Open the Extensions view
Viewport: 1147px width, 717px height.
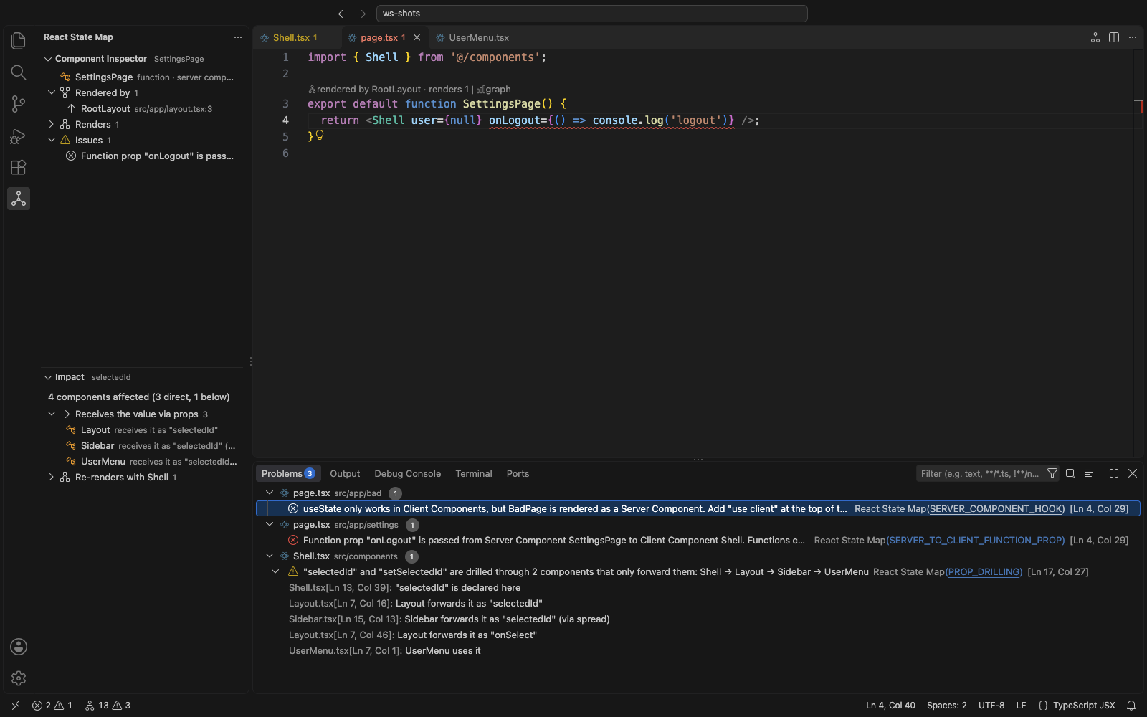coord(19,167)
